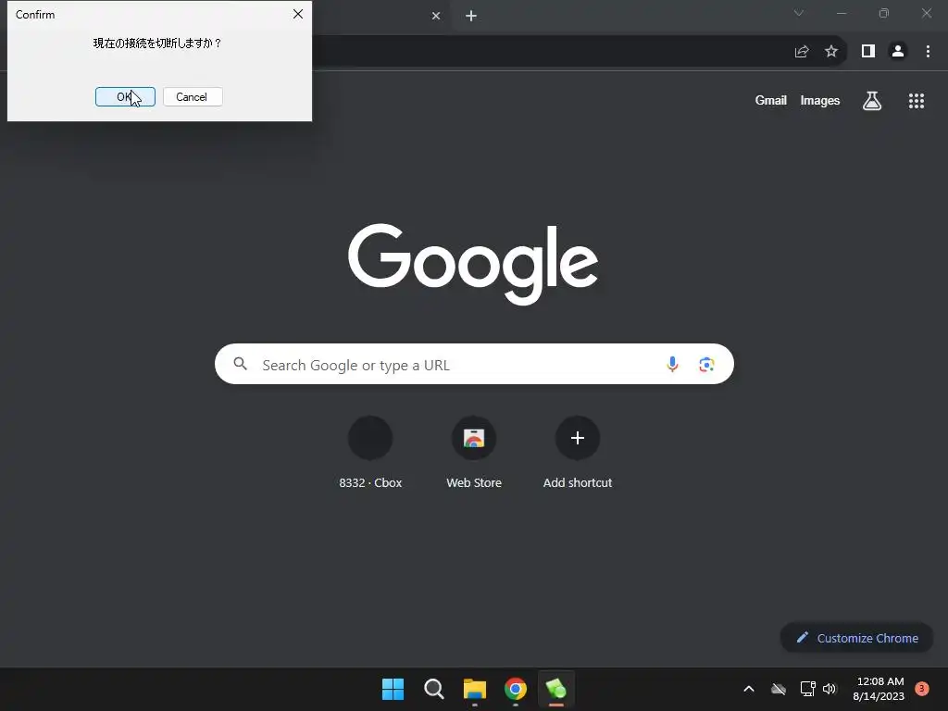Click the share this page icon
The image size is (948, 711).
point(802,52)
